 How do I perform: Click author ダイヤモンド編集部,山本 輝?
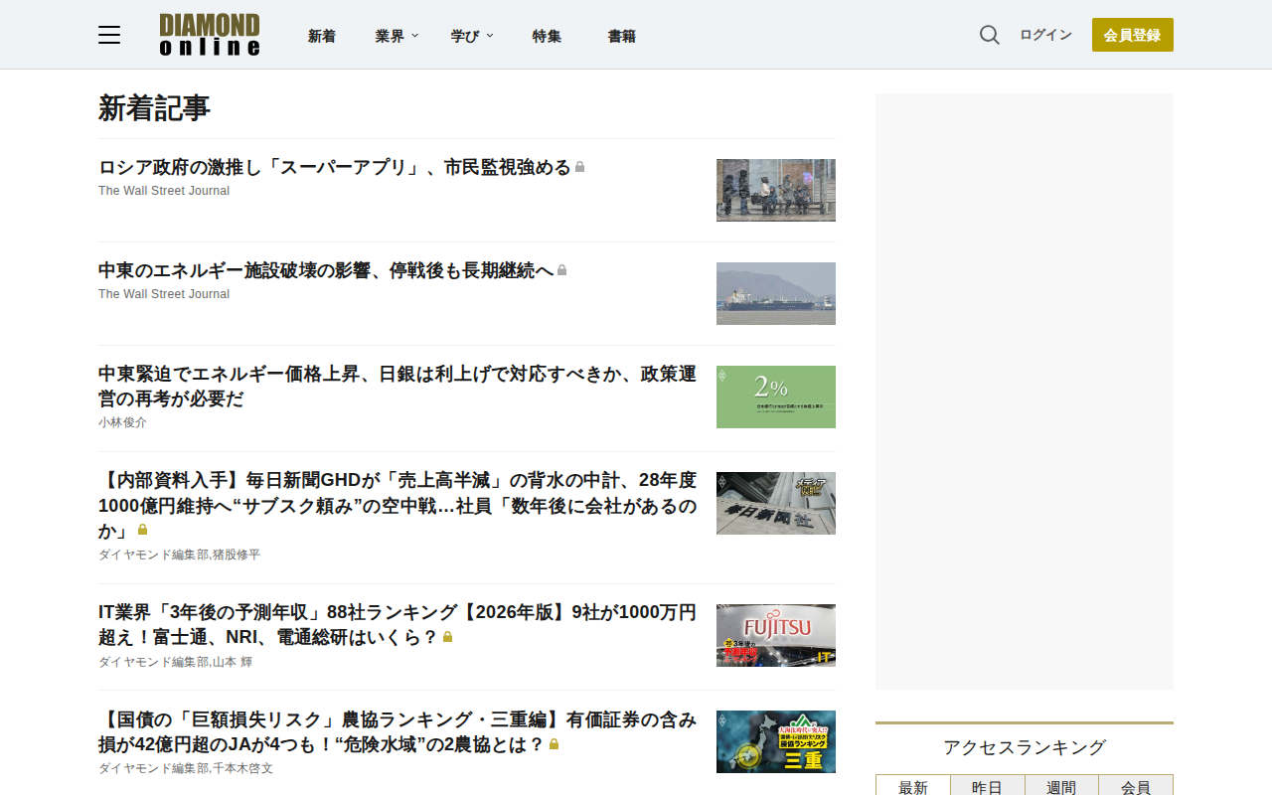click(176, 662)
